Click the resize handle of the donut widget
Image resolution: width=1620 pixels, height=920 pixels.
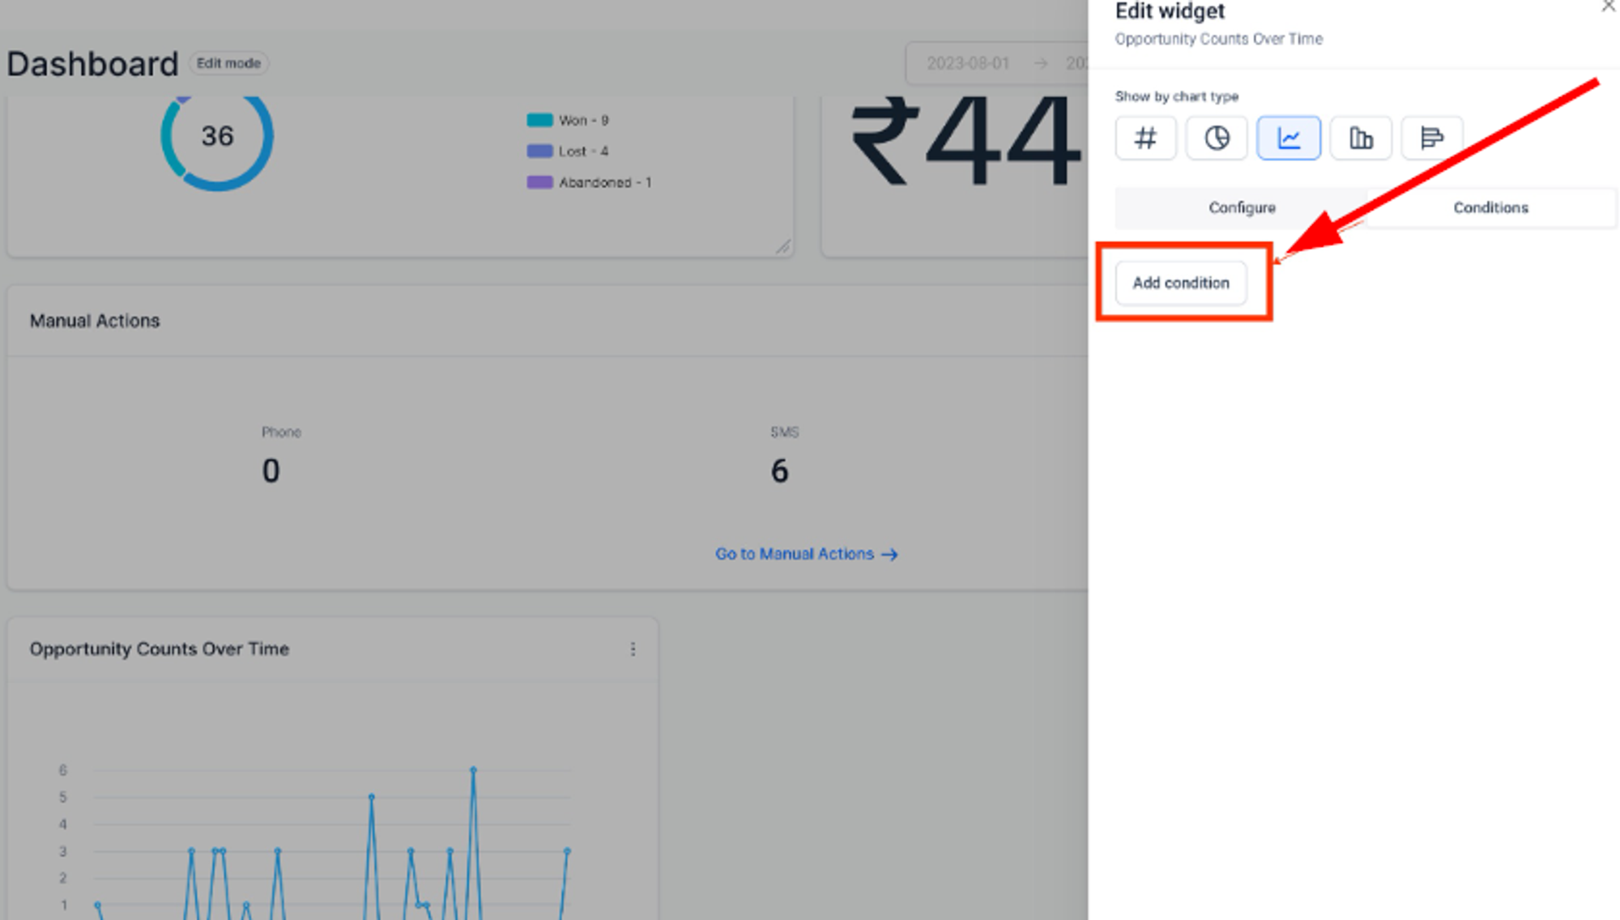tap(782, 246)
